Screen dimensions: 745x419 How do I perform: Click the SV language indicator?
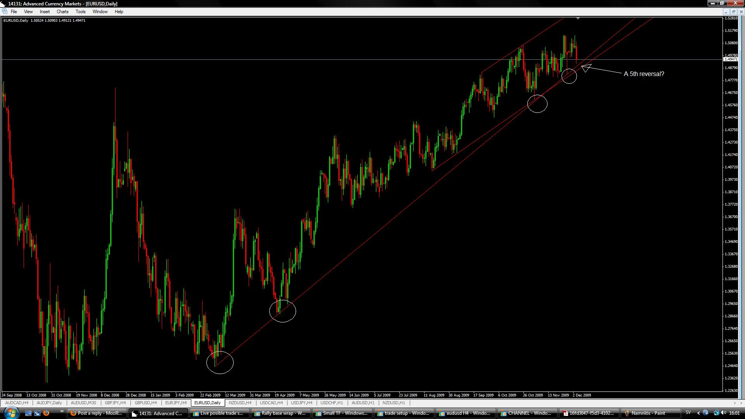(x=688, y=413)
